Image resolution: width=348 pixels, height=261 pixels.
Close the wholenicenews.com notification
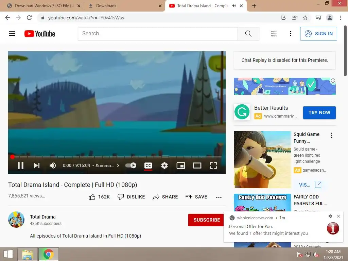point(338,216)
